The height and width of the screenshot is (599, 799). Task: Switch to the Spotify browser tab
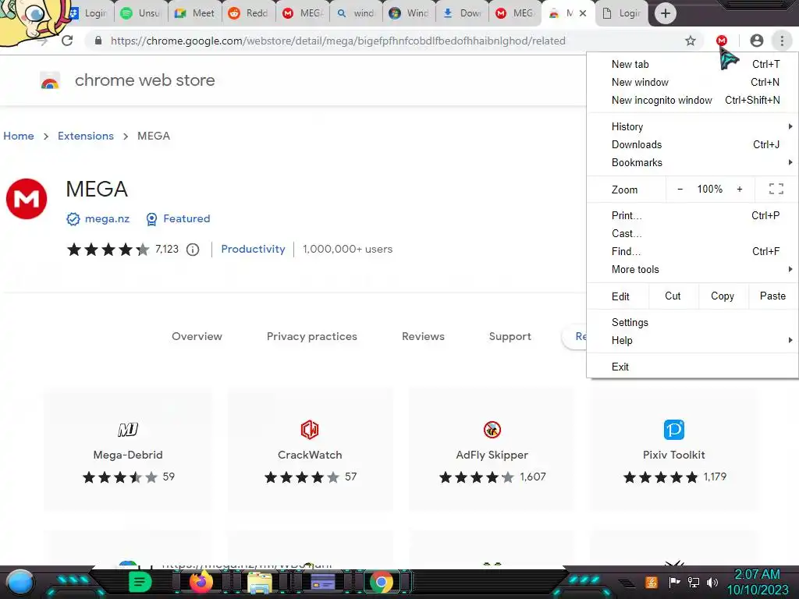[x=141, y=13]
